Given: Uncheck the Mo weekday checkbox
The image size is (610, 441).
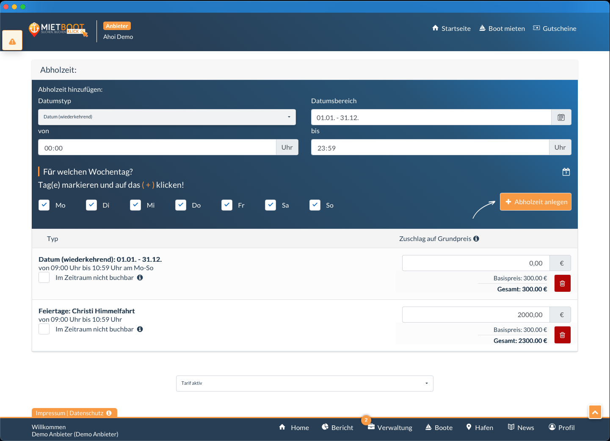Looking at the screenshot, I should tap(44, 205).
